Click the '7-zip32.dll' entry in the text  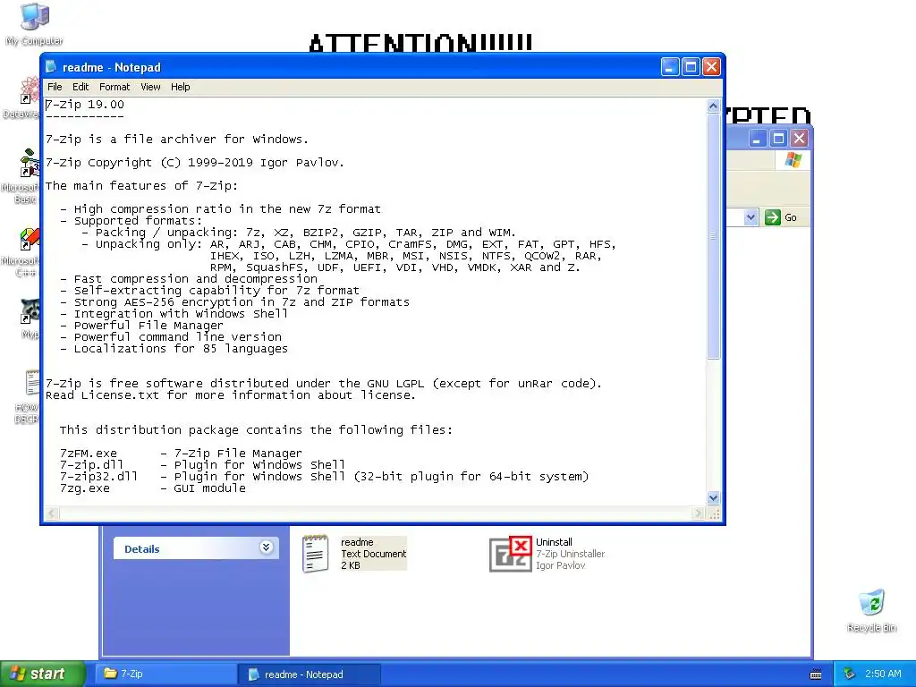coord(98,477)
